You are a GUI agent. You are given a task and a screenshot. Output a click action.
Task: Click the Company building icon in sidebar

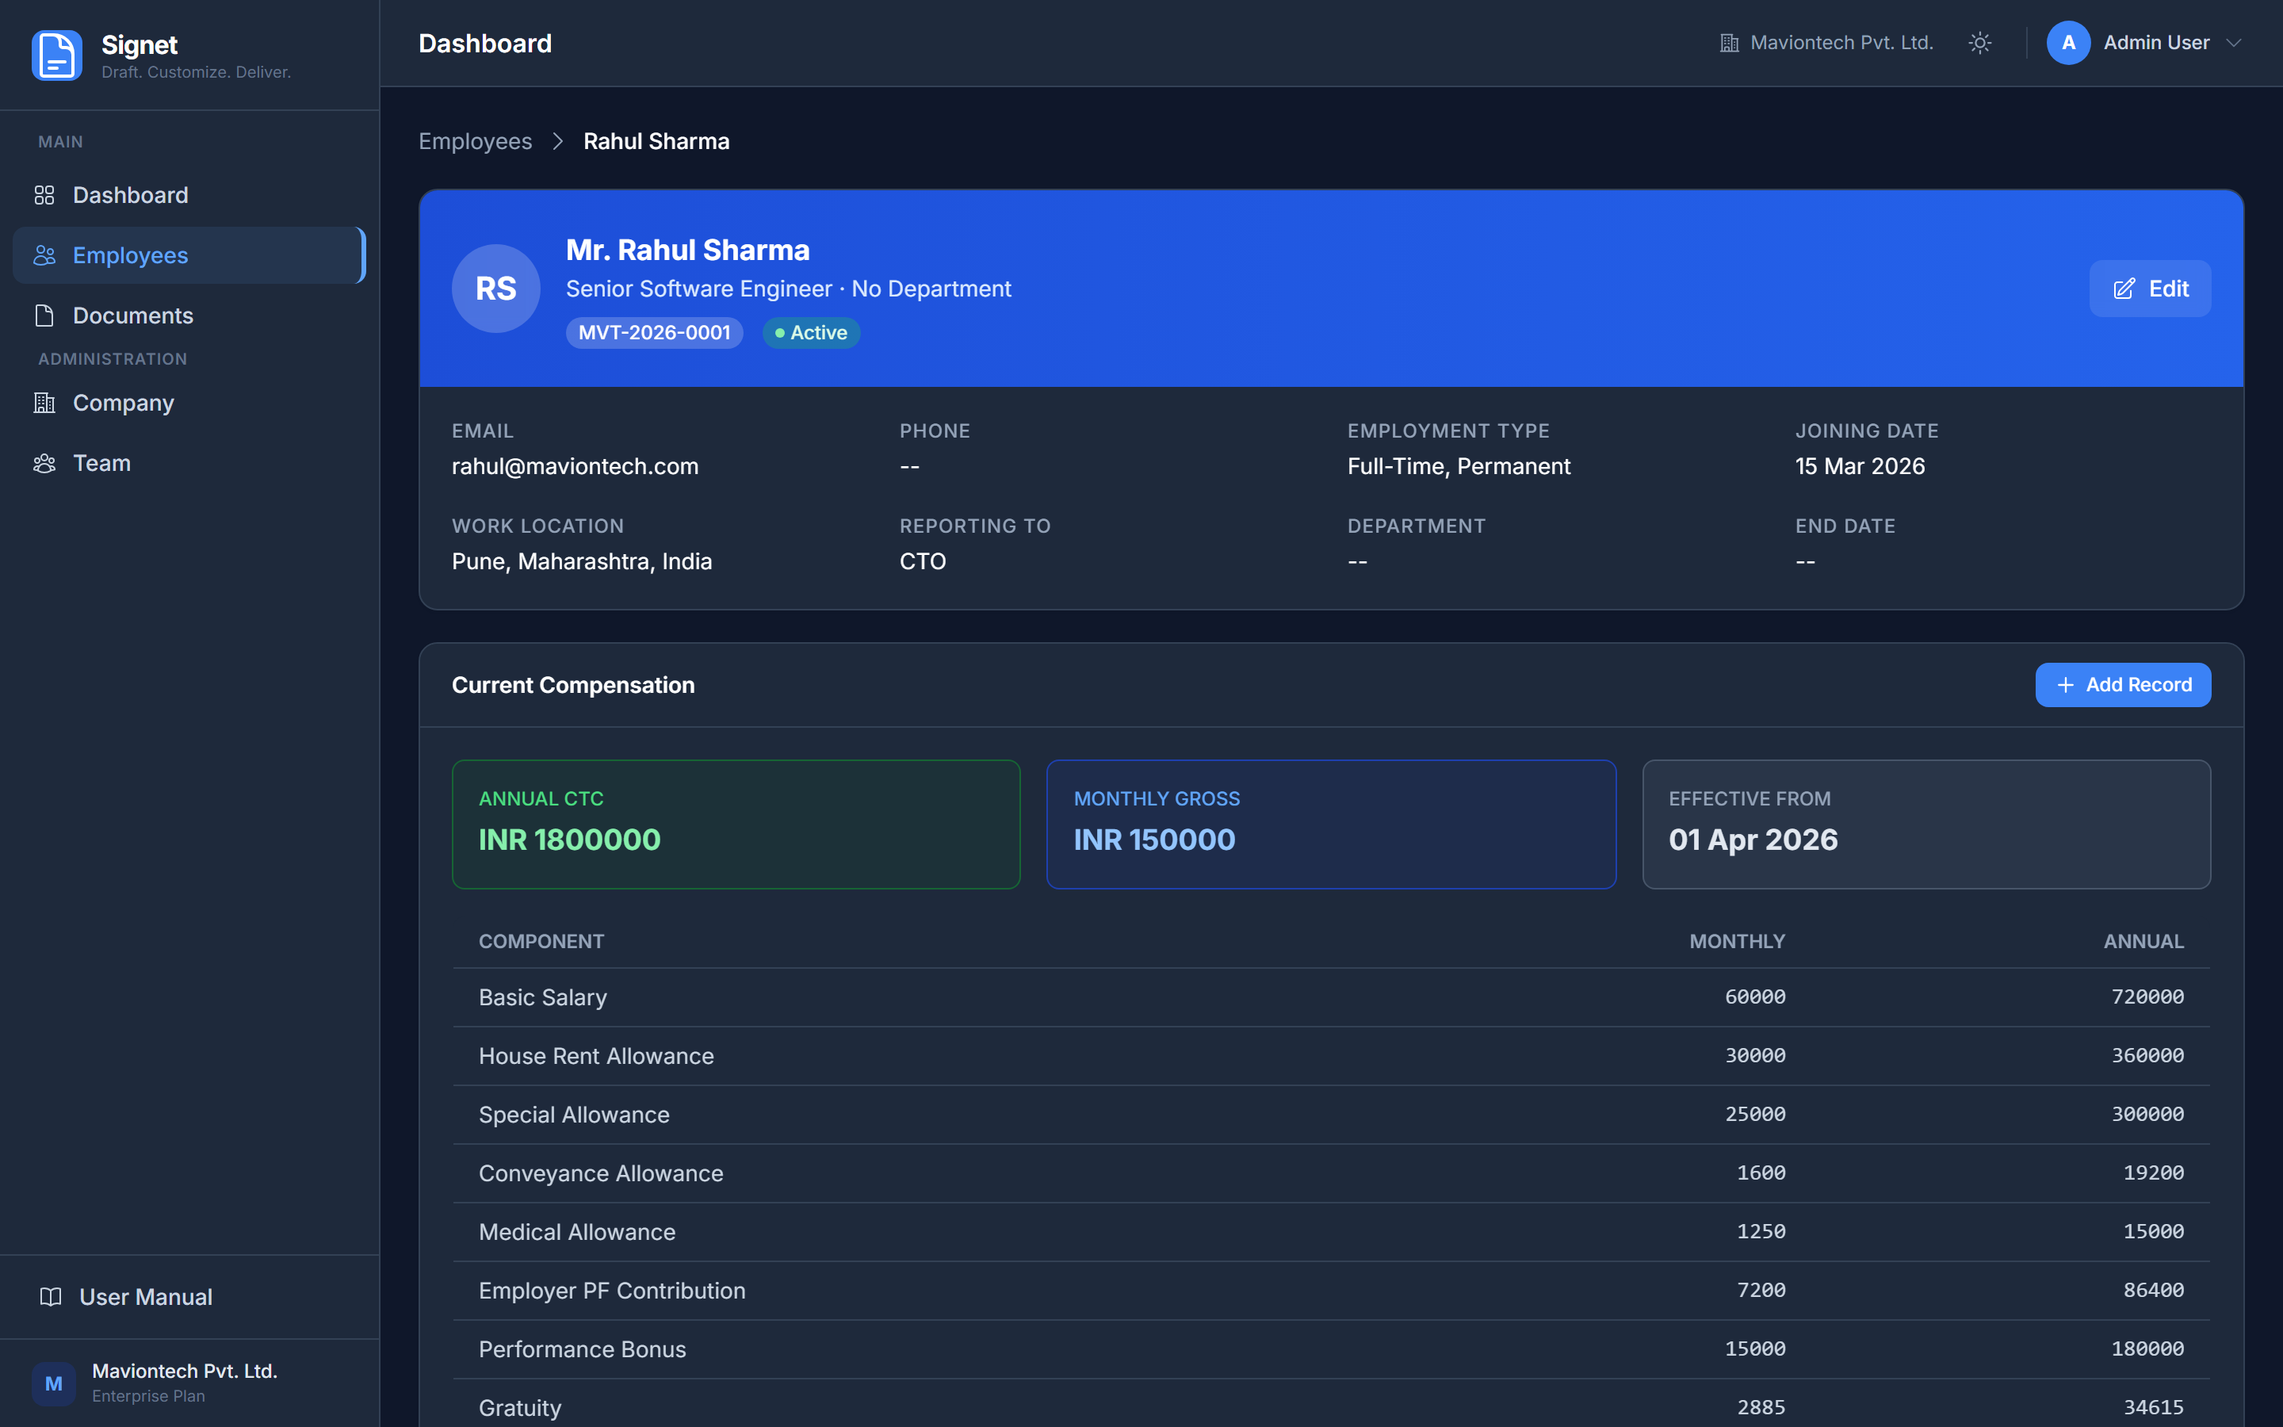(x=44, y=403)
